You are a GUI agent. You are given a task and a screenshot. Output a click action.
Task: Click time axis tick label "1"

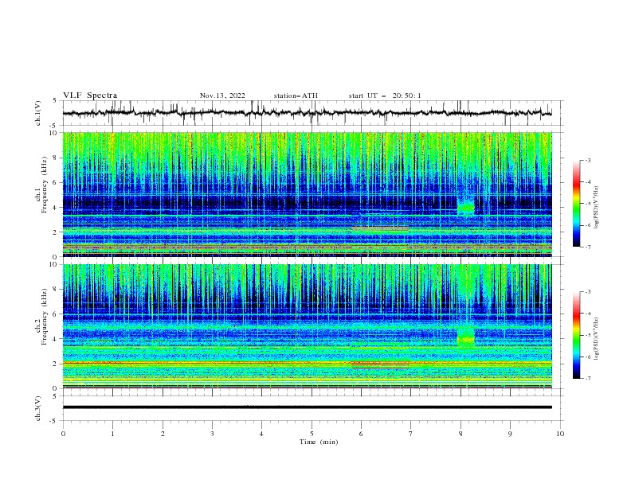[x=112, y=434]
